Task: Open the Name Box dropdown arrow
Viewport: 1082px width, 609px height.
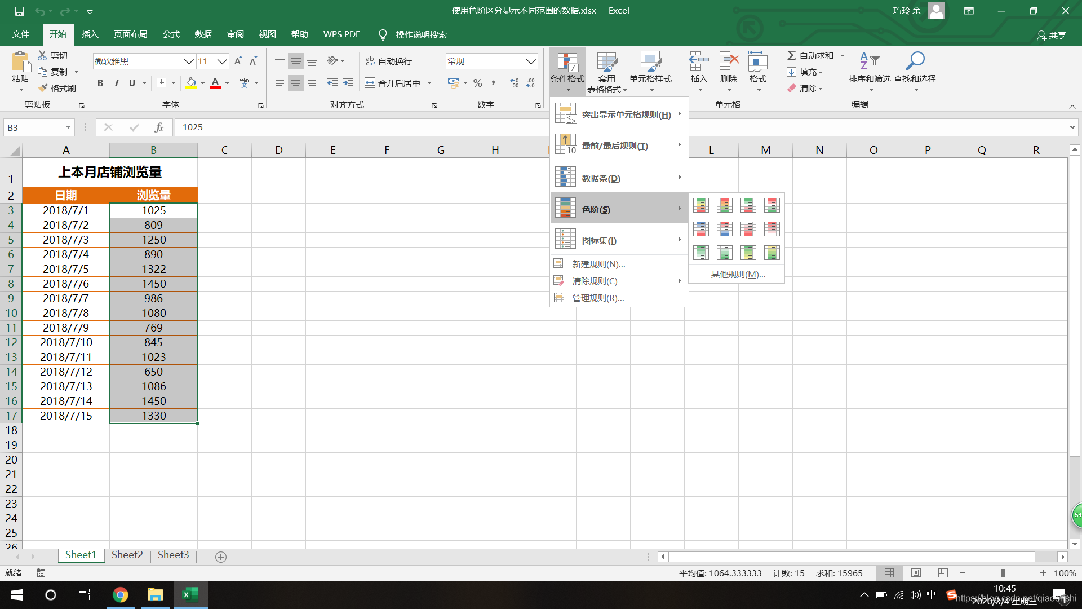Action: [68, 127]
